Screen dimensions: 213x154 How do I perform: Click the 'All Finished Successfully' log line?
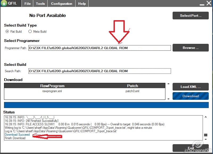tap(32, 121)
